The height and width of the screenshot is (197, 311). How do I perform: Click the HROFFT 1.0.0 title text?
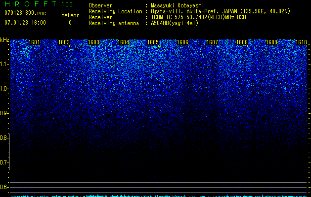point(39,4)
